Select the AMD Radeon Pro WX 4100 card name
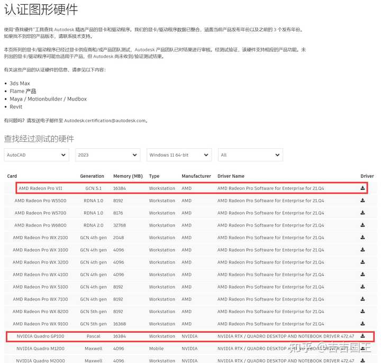The width and height of the screenshot is (381, 363). [x=40, y=275]
